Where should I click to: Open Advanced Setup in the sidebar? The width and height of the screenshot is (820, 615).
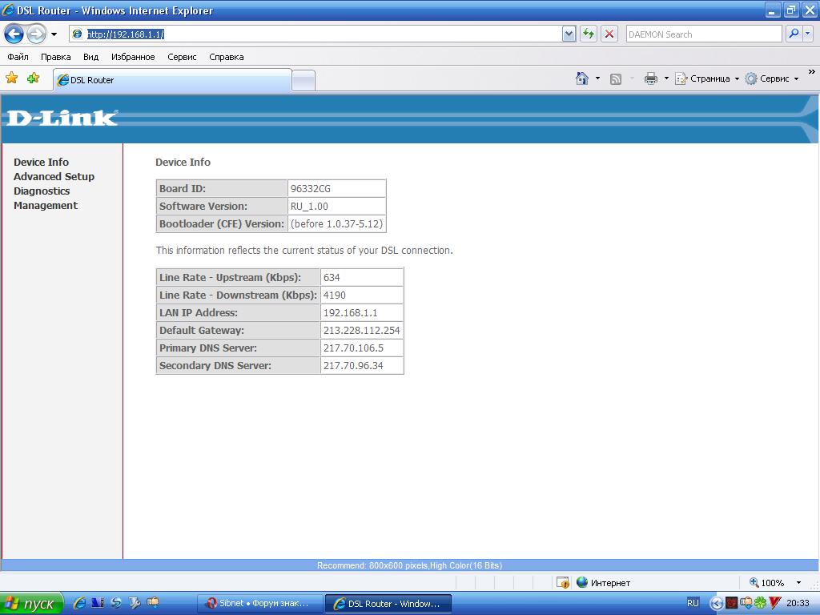point(54,177)
